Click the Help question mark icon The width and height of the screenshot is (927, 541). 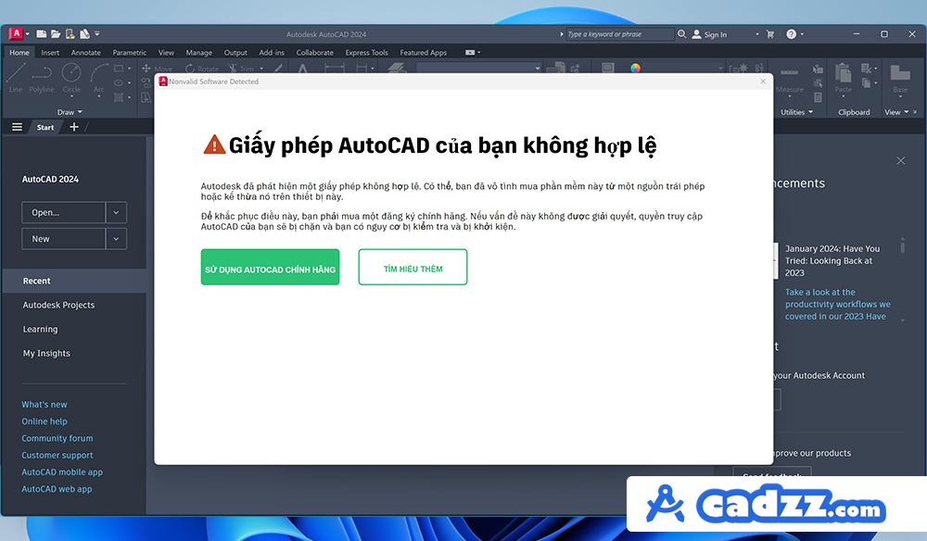791,34
